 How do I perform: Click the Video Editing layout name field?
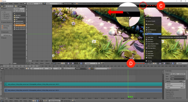tap(33, 4)
